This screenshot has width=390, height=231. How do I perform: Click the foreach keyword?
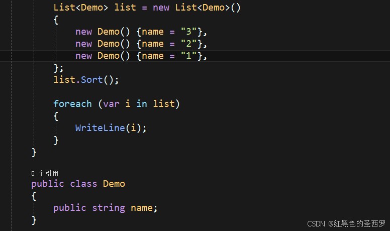73,103
